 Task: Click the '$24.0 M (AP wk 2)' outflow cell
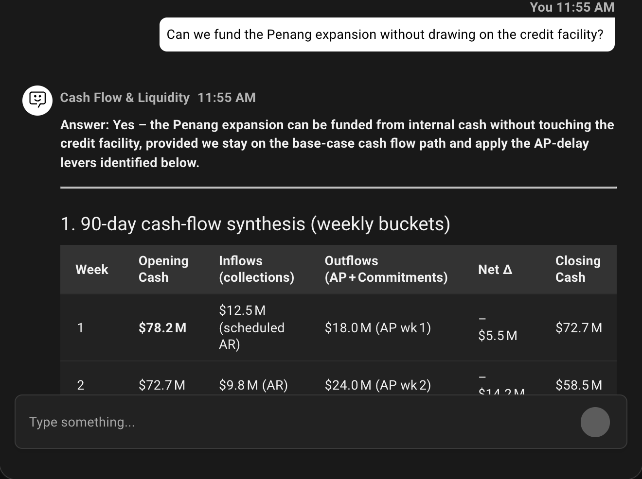click(378, 385)
